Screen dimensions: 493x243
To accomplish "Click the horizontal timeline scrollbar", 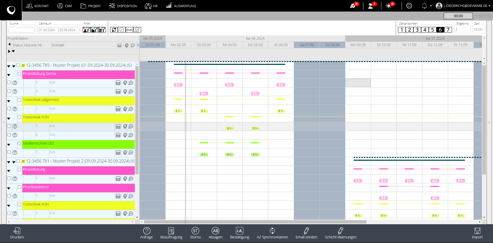I will [x=255, y=222].
